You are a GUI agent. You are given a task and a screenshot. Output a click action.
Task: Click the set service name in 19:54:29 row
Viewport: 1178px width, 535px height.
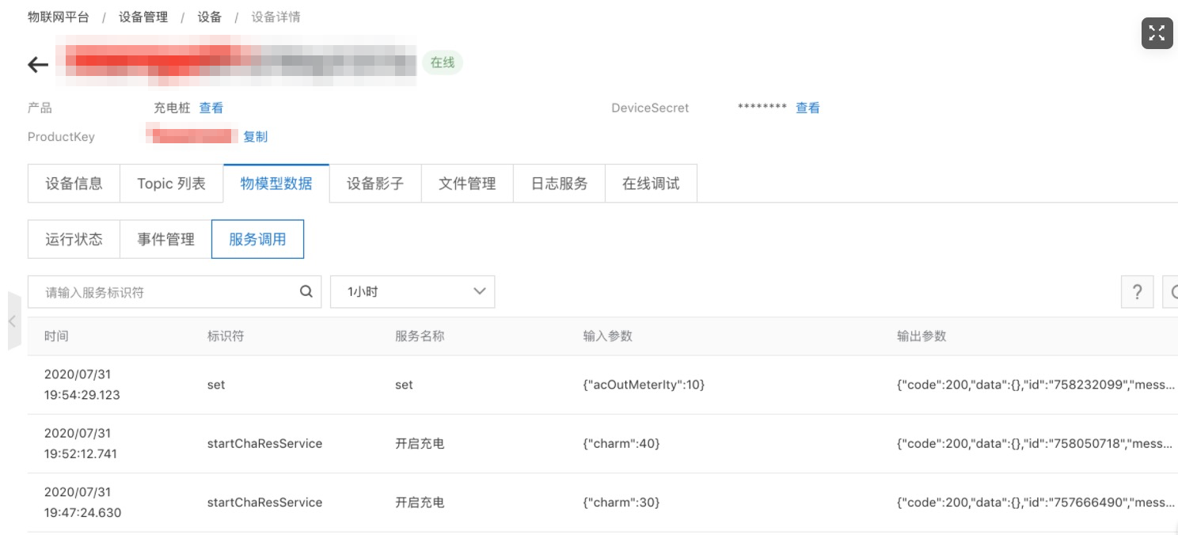click(x=404, y=385)
